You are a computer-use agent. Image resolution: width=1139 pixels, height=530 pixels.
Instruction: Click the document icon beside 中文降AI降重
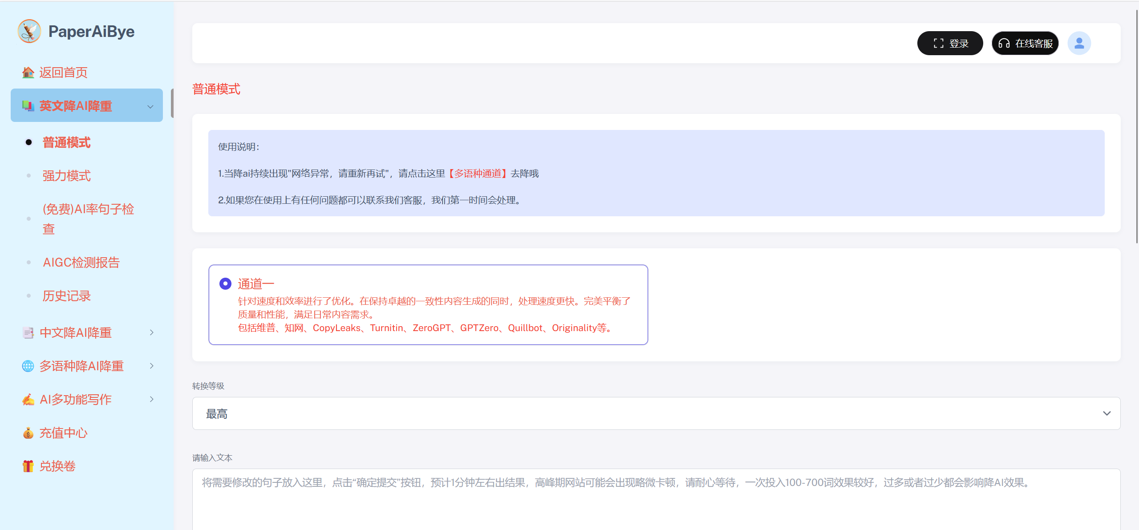click(x=28, y=333)
